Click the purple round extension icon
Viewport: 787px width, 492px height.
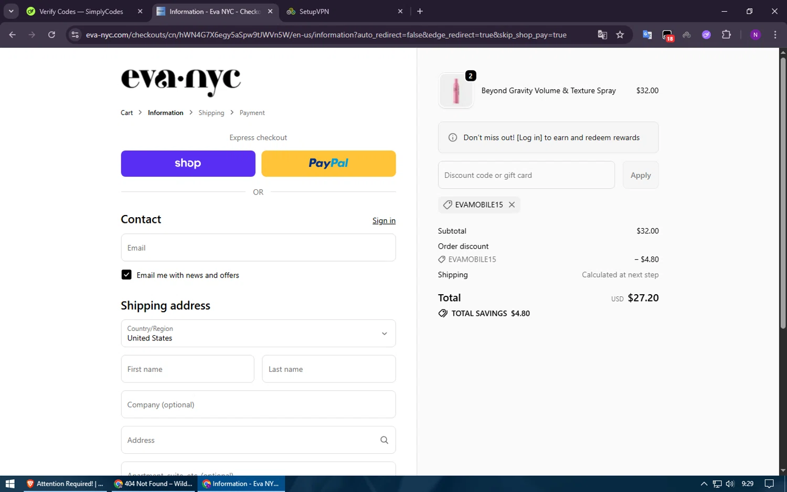[706, 35]
